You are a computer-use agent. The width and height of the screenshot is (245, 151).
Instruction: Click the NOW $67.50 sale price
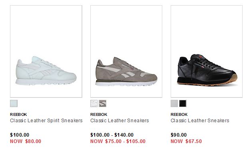(x=186, y=141)
